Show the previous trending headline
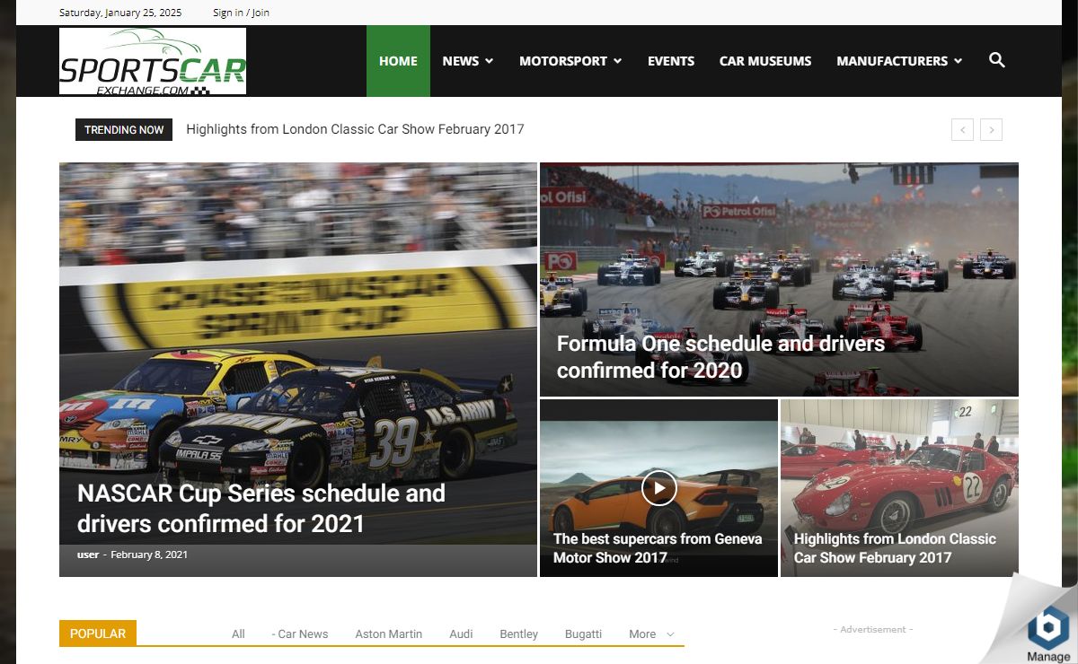The width and height of the screenshot is (1078, 664). point(962,129)
